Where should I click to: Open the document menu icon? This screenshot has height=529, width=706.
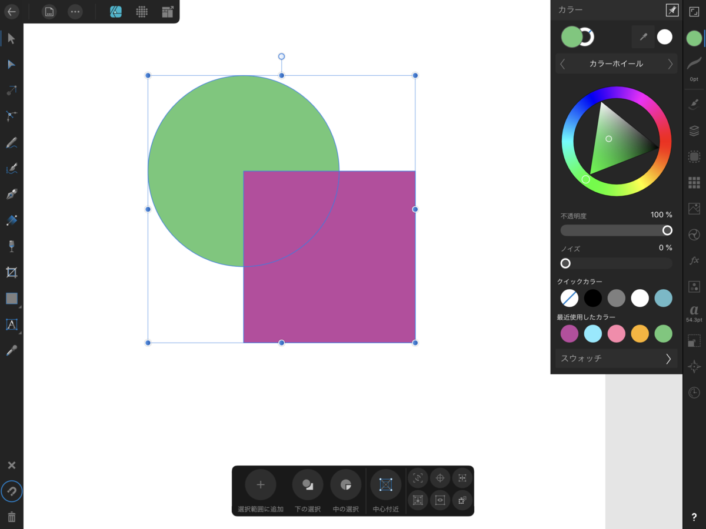click(x=49, y=11)
